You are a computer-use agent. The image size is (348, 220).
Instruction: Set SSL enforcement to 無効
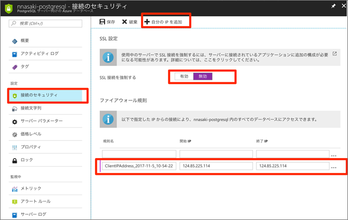pos(203,76)
